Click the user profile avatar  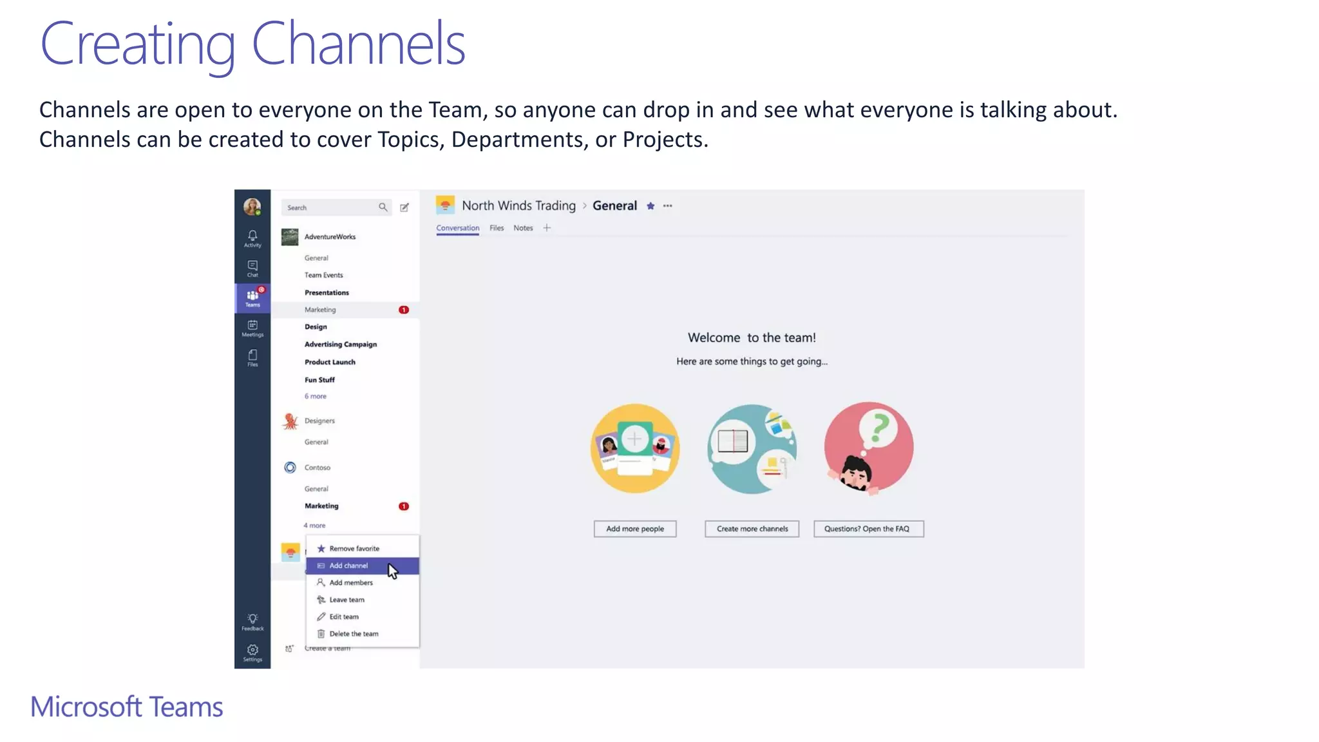point(252,207)
